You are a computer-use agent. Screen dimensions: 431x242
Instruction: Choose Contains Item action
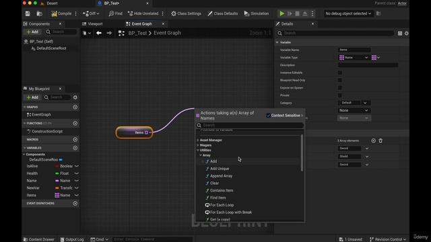click(222, 190)
